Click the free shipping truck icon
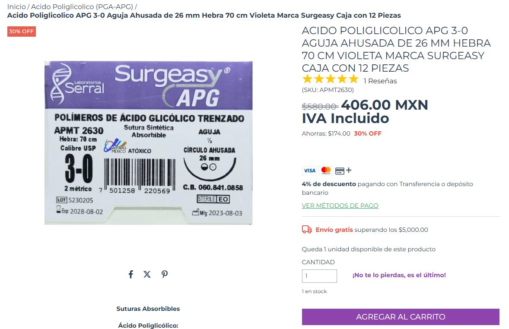Screen dimensions: 509x329 tap(307, 230)
